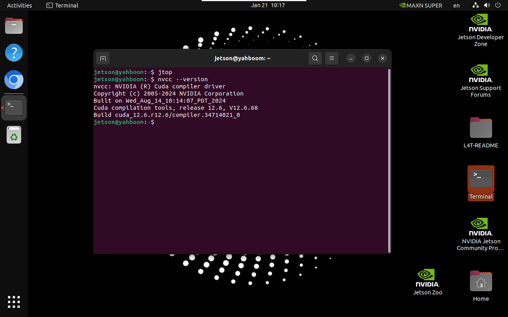
Task: Open the 'en' input language selector
Action: (x=456, y=5)
